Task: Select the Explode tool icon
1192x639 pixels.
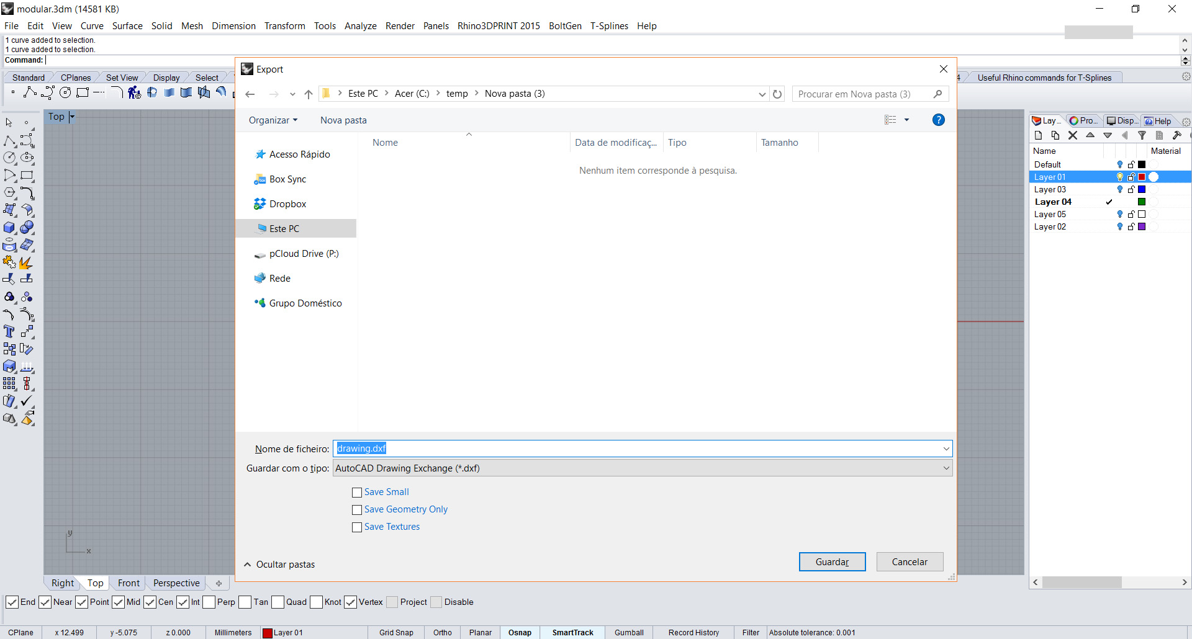Action: click(27, 262)
